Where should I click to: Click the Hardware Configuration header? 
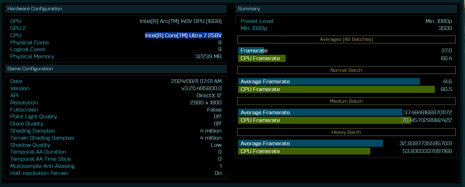[35, 9]
